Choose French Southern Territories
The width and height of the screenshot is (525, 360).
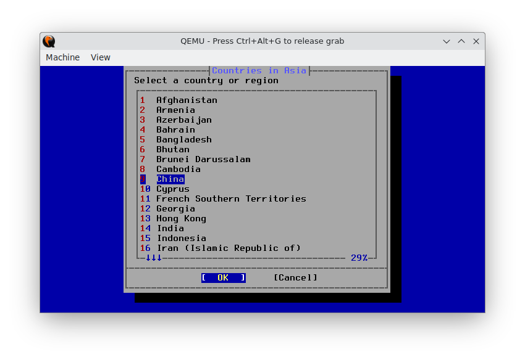(x=231, y=198)
